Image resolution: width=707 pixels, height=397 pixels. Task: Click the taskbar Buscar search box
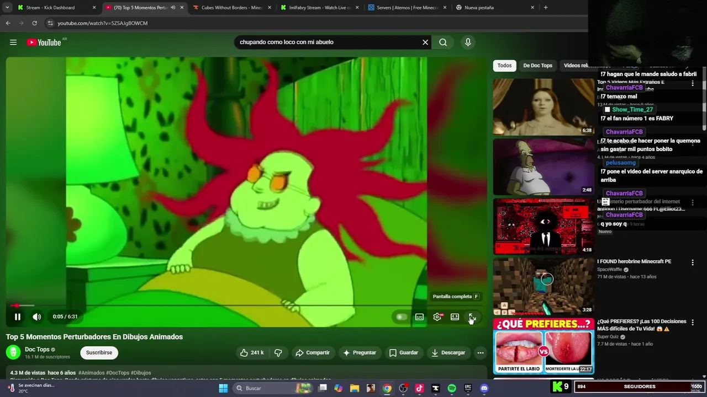point(273,388)
